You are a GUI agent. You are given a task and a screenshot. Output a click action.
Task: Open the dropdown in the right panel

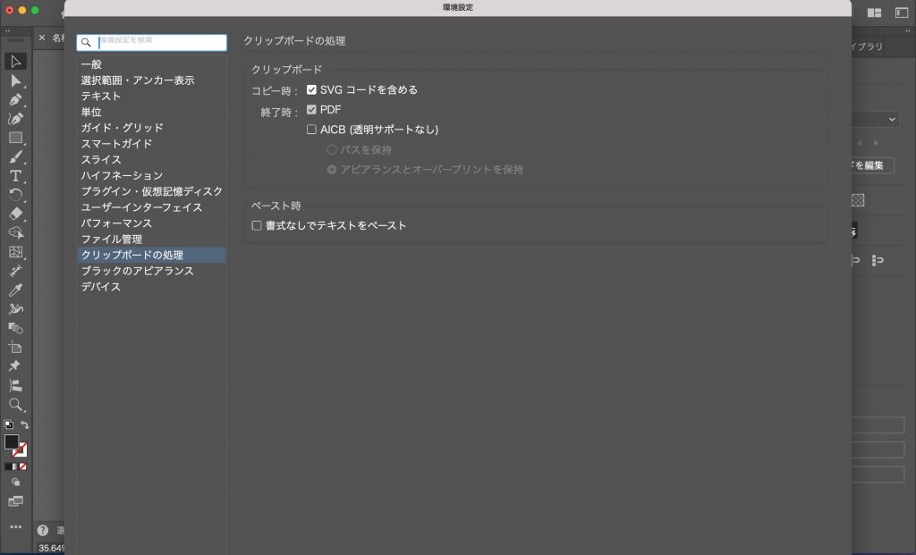[877, 119]
